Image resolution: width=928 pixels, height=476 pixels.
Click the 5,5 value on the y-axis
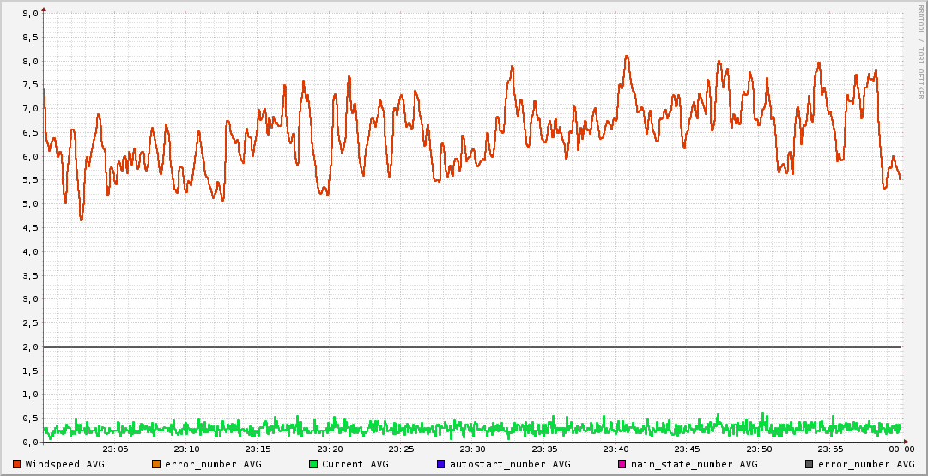click(x=30, y=180)
